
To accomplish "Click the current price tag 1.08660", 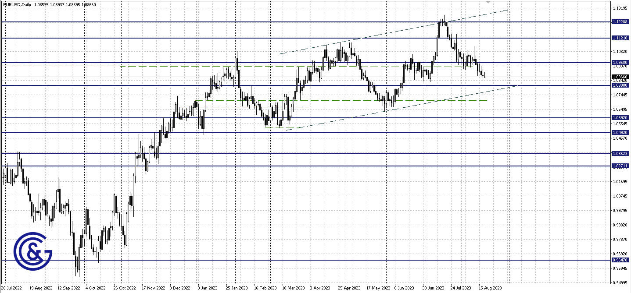I will [620, 77].
